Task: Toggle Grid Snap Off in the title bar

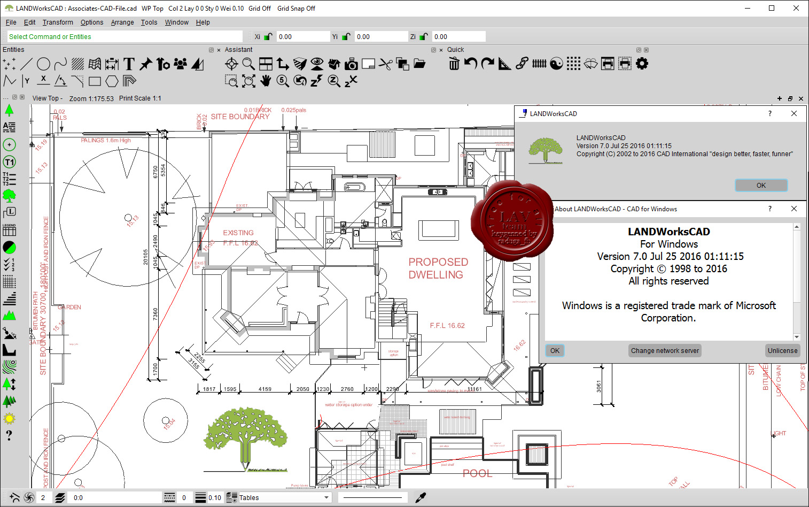Action: tap(296, 9)
